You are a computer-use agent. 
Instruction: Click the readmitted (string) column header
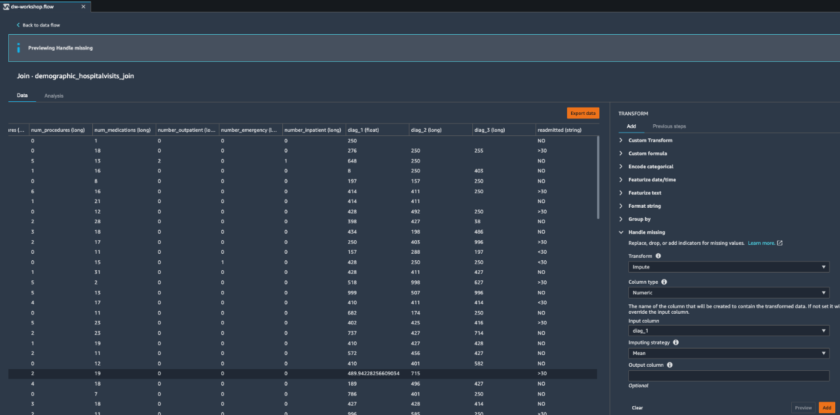[566, 130]
